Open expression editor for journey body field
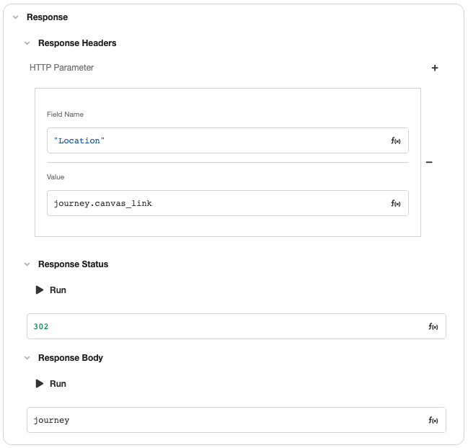Image resolution: width=468 pixels, height=448 pixels. (x=433, y=421)
